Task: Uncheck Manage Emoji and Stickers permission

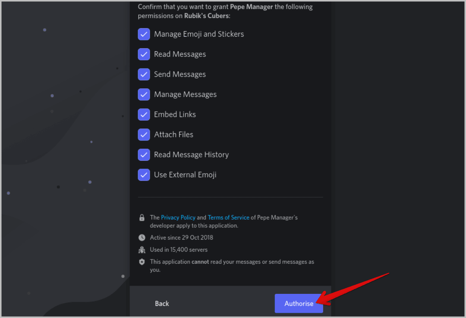Action: coord(144,34)
